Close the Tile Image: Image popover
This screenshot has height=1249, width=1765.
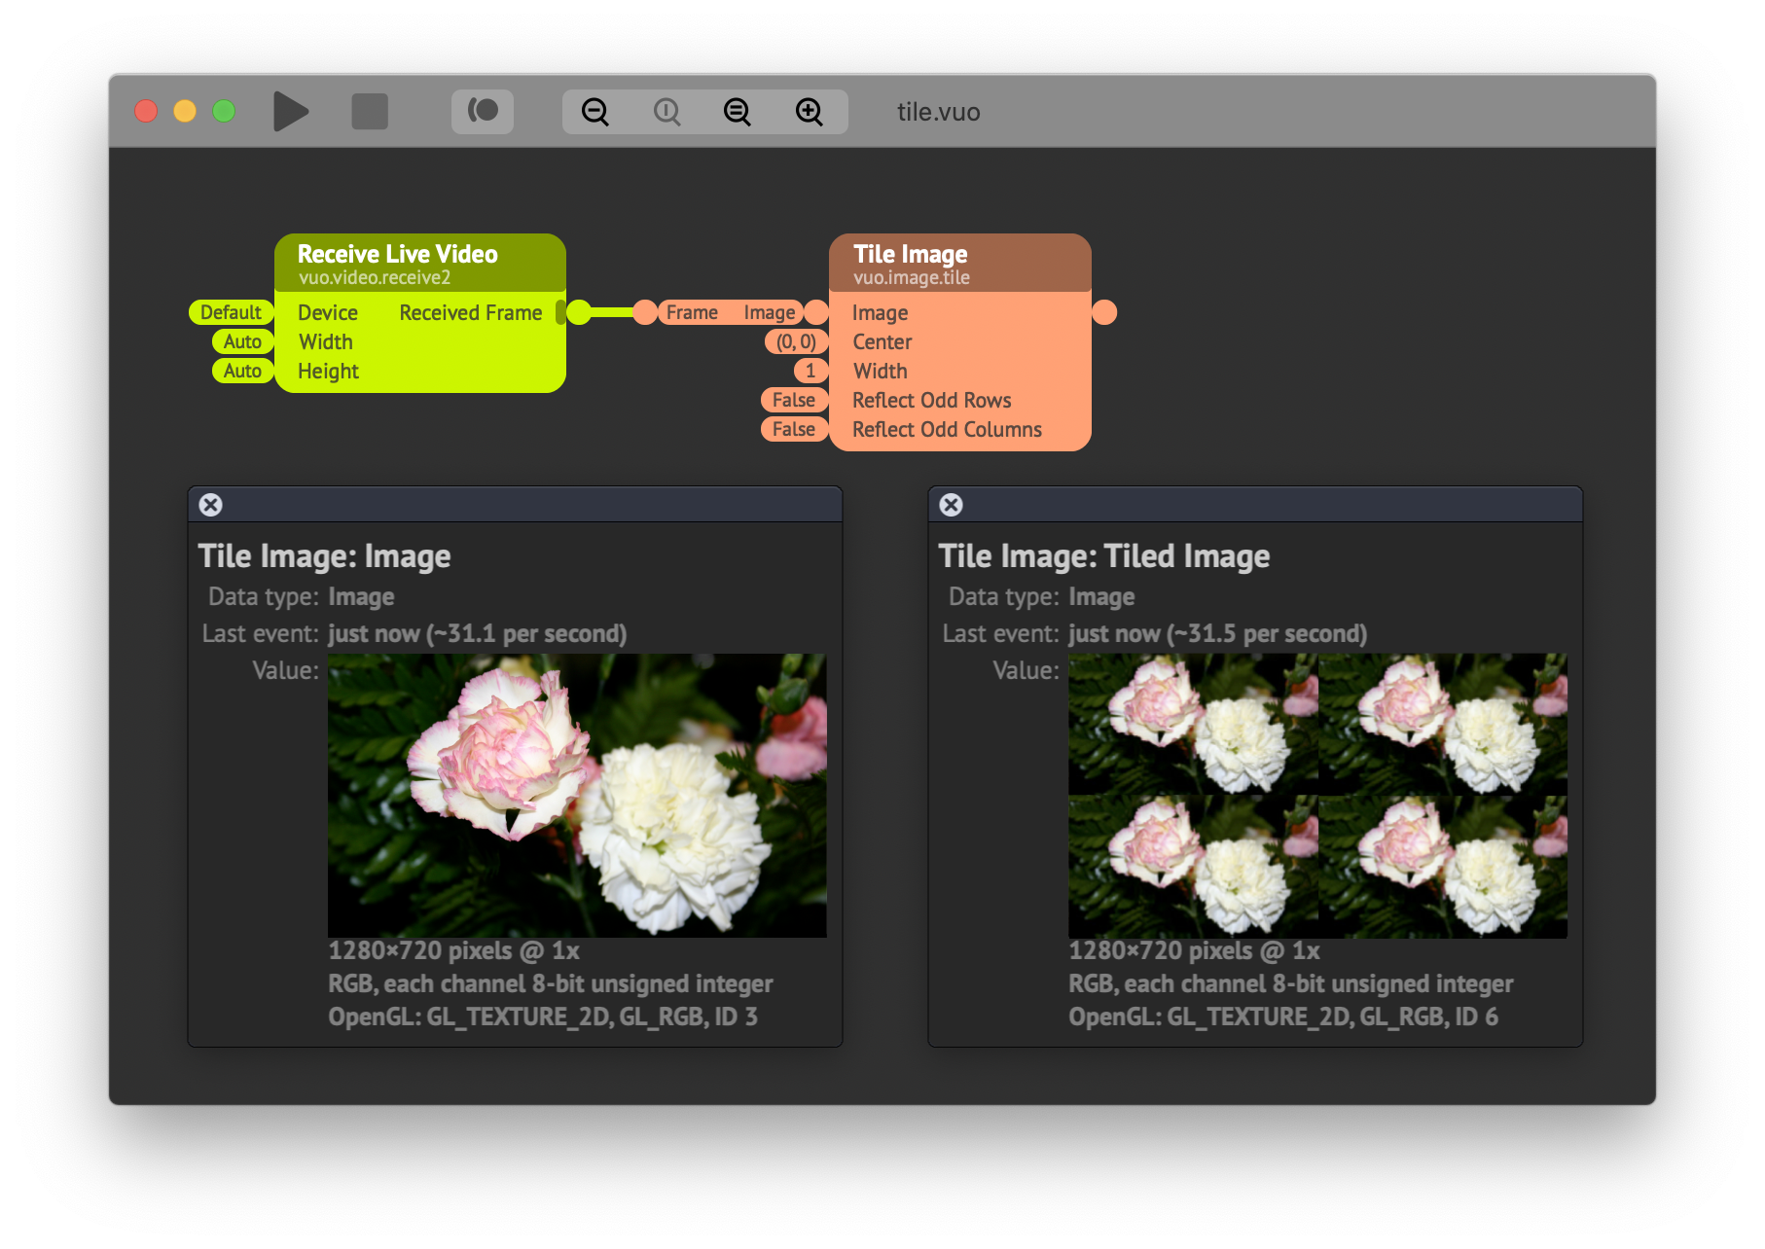point(210,504)
